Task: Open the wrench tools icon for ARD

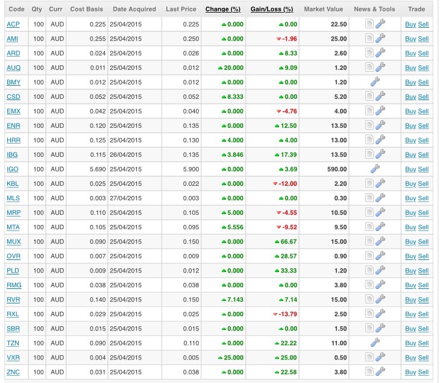Action: pos(380,53)
